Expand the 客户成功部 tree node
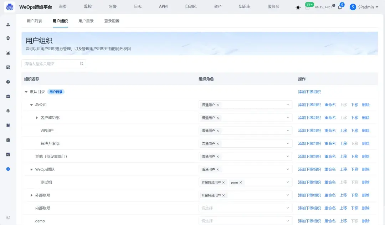This screenshot has width=385, height=225. click(x=37, y=118)
